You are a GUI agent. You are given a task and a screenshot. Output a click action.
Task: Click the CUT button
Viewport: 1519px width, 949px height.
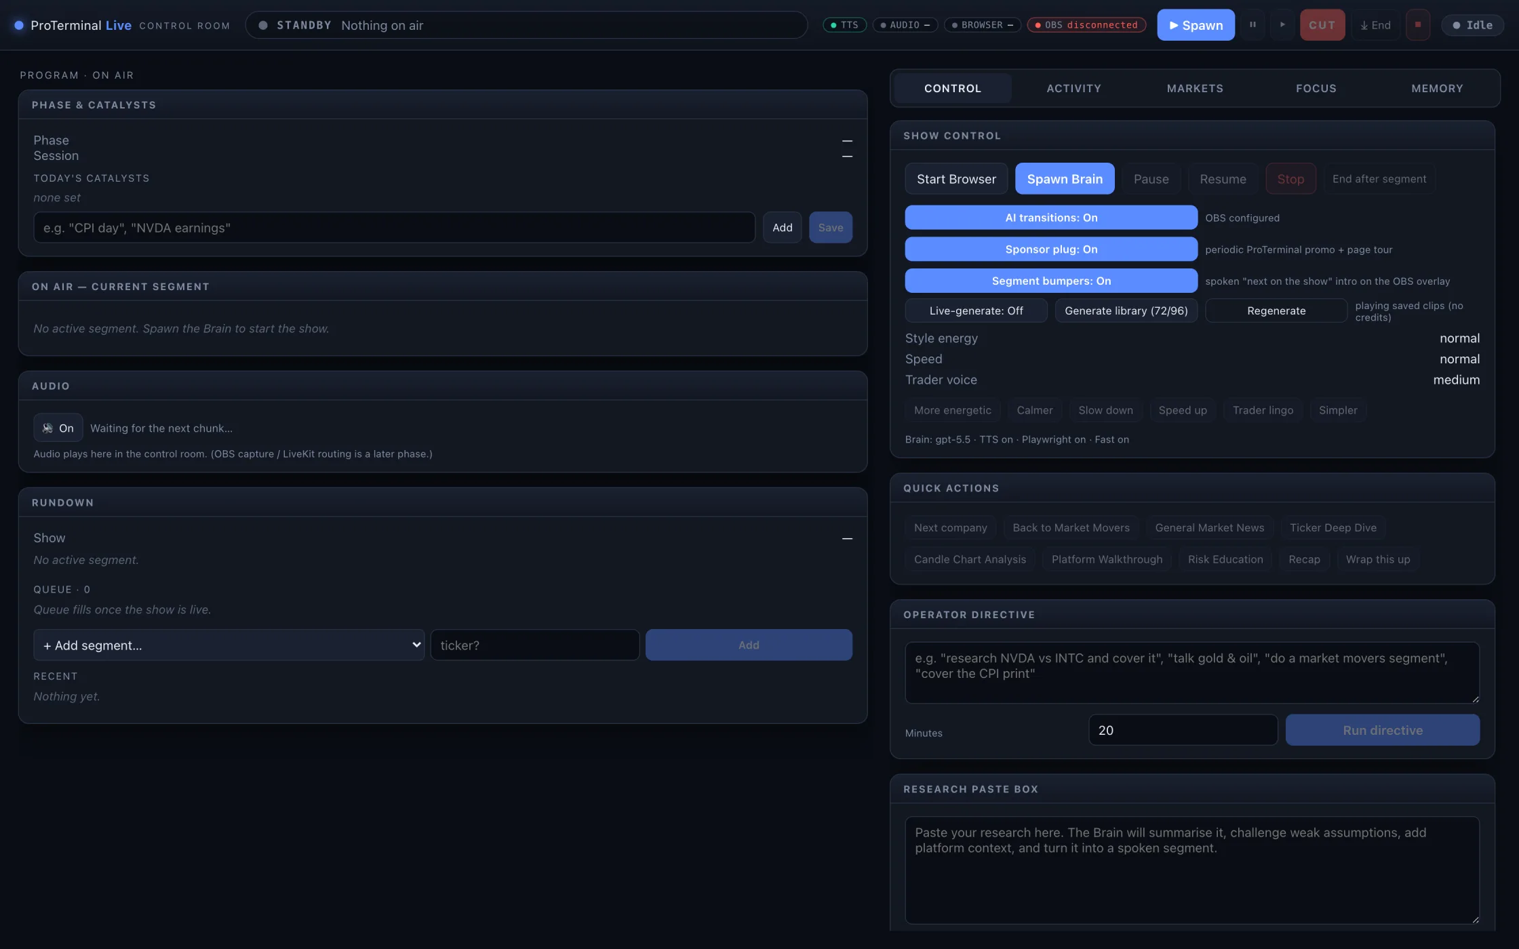pos(1322,25)
